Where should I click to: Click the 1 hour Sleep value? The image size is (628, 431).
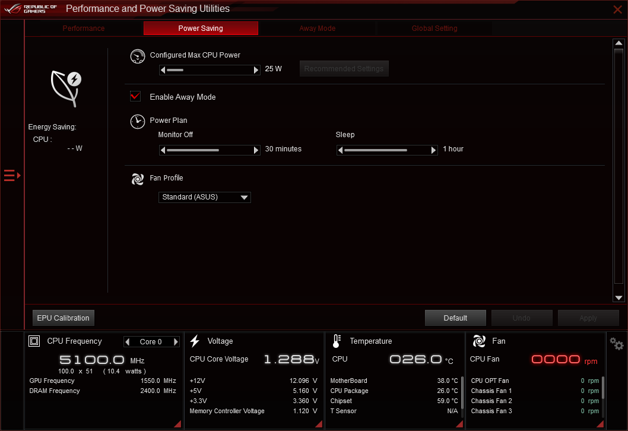[x=453, y=149]
